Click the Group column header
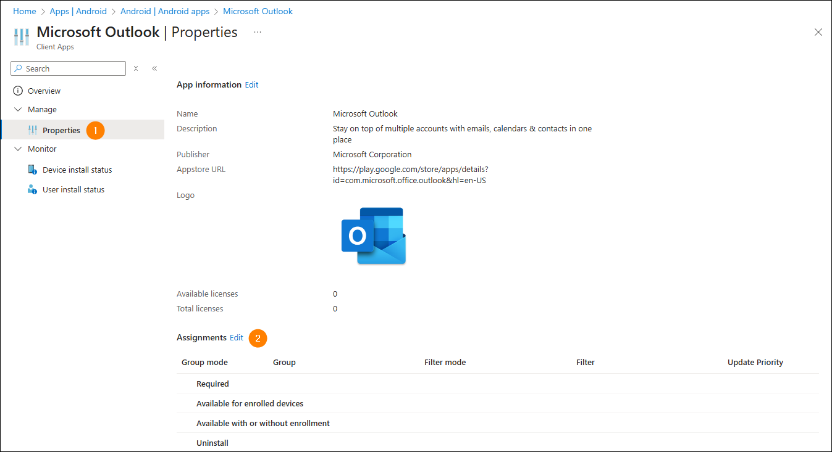The width and height of the screenshot is (832, 452). pos(284,362)
